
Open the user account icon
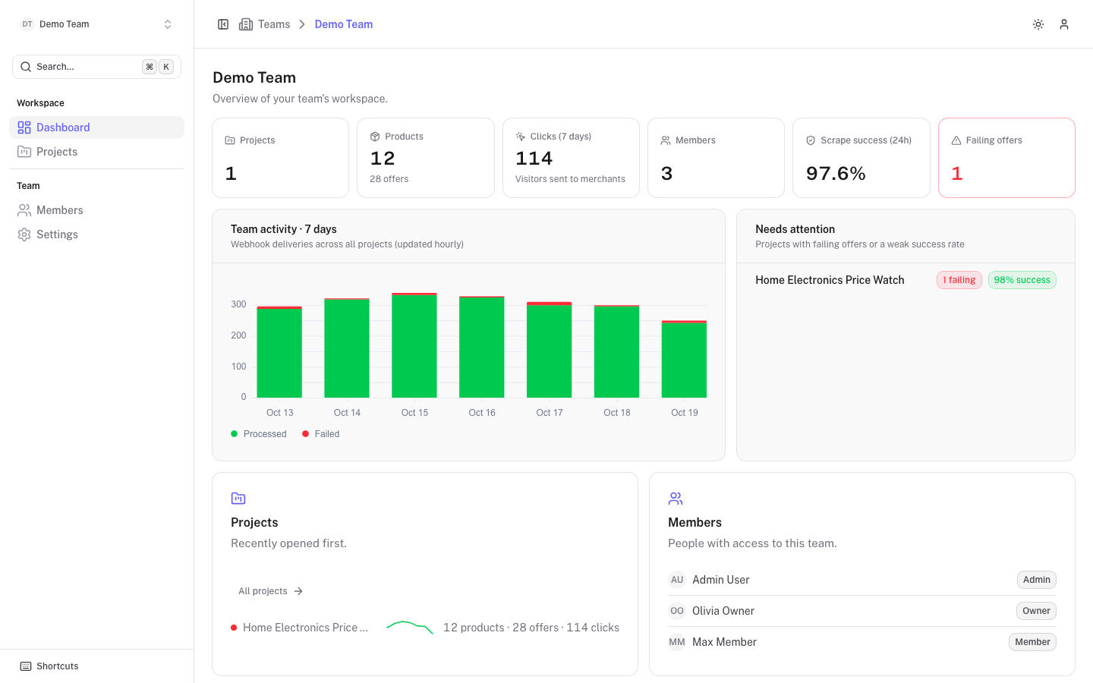(x=1064, y=24)
